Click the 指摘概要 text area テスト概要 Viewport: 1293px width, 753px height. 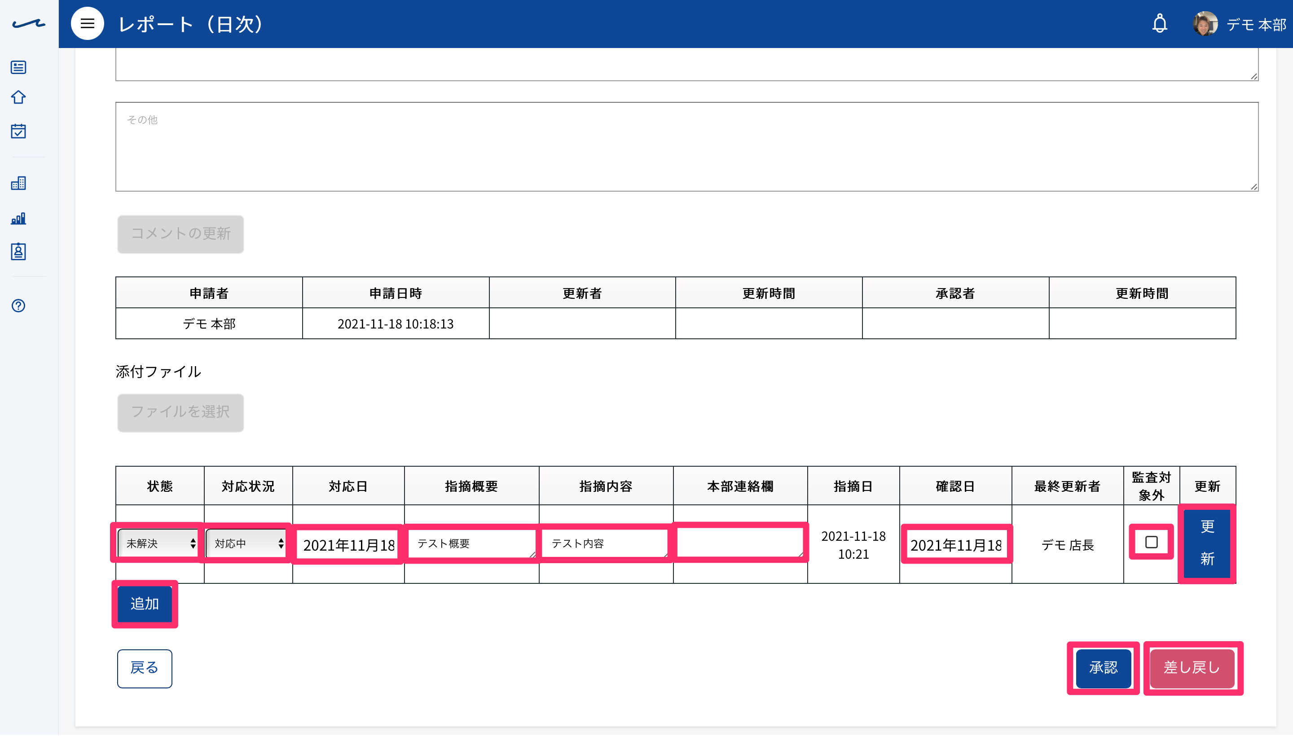click(471, 543)
